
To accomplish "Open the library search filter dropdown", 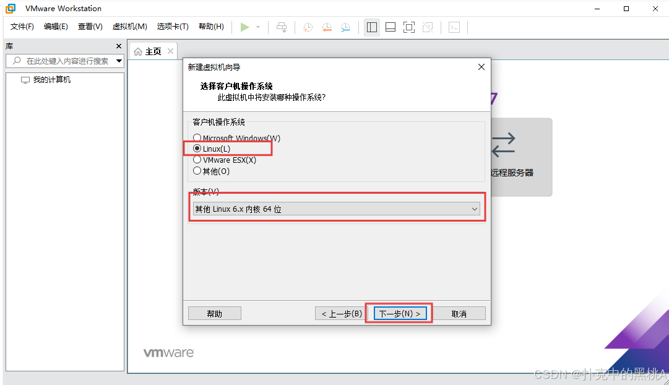I will (119, 61).
